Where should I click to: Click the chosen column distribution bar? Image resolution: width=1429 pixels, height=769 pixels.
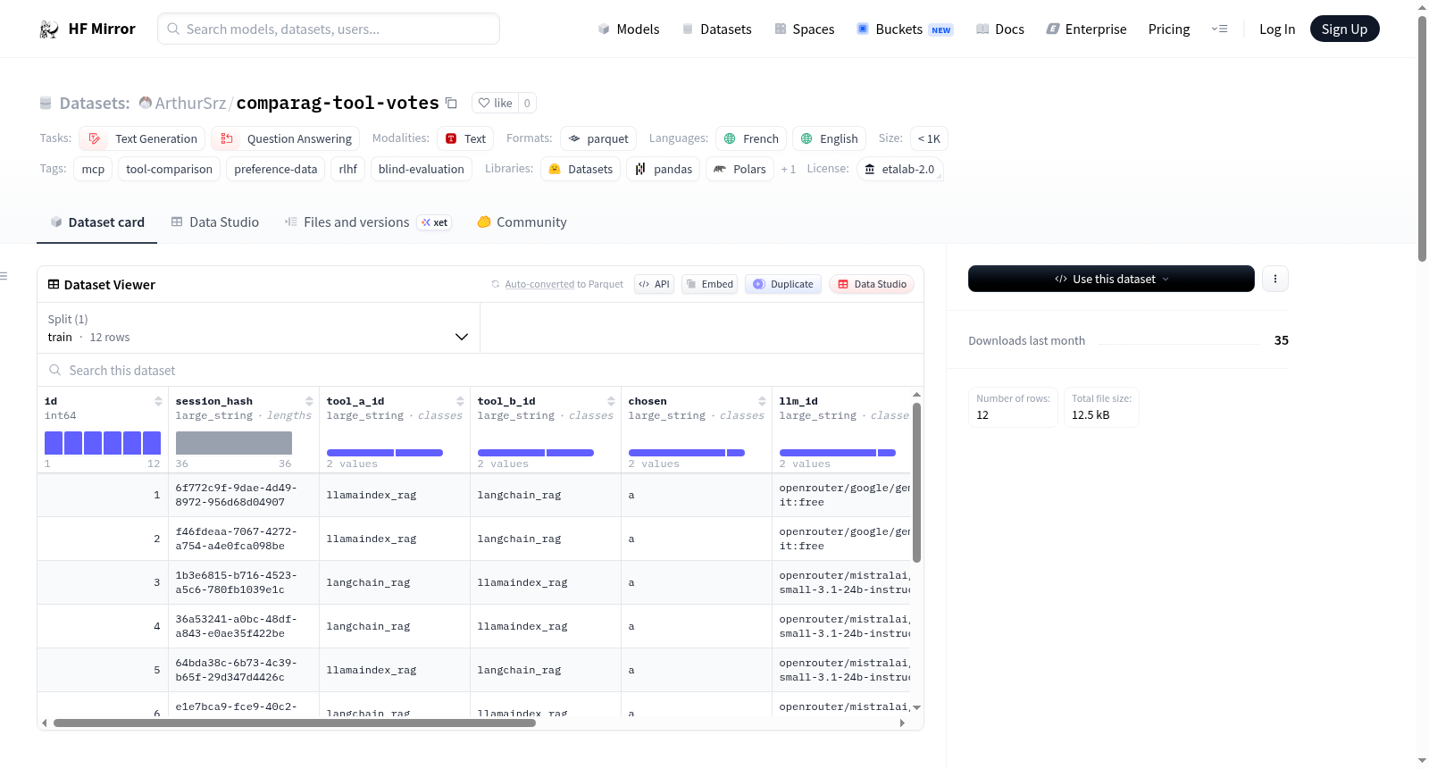pyautogui.click(x=687, y=453)
